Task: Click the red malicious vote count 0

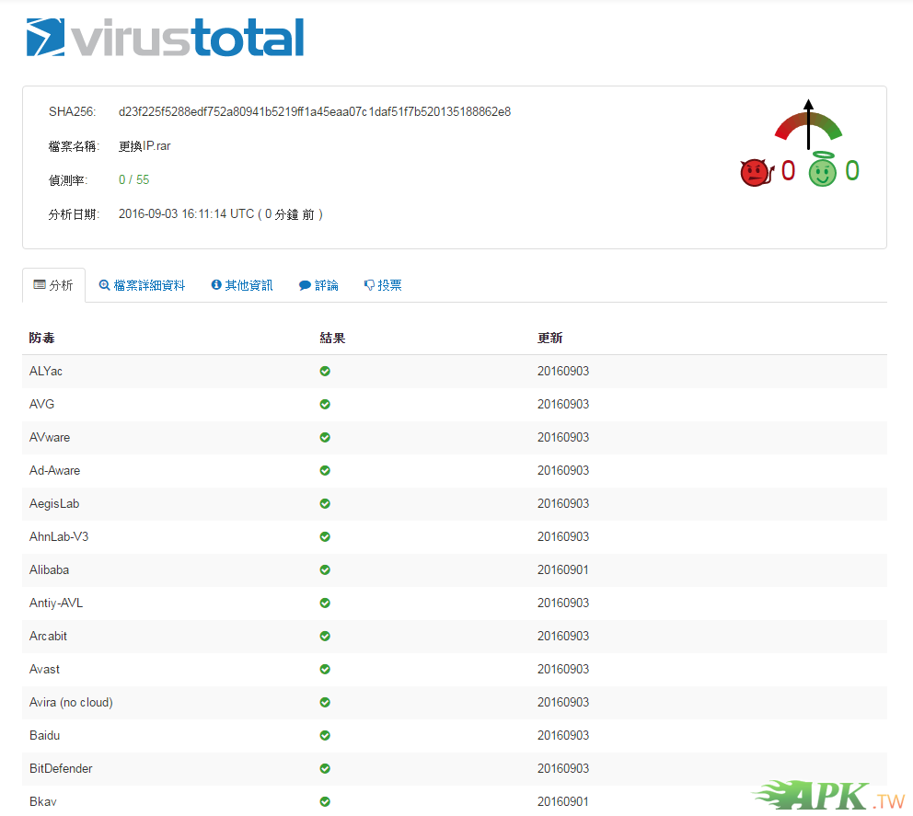Action: 788,171
